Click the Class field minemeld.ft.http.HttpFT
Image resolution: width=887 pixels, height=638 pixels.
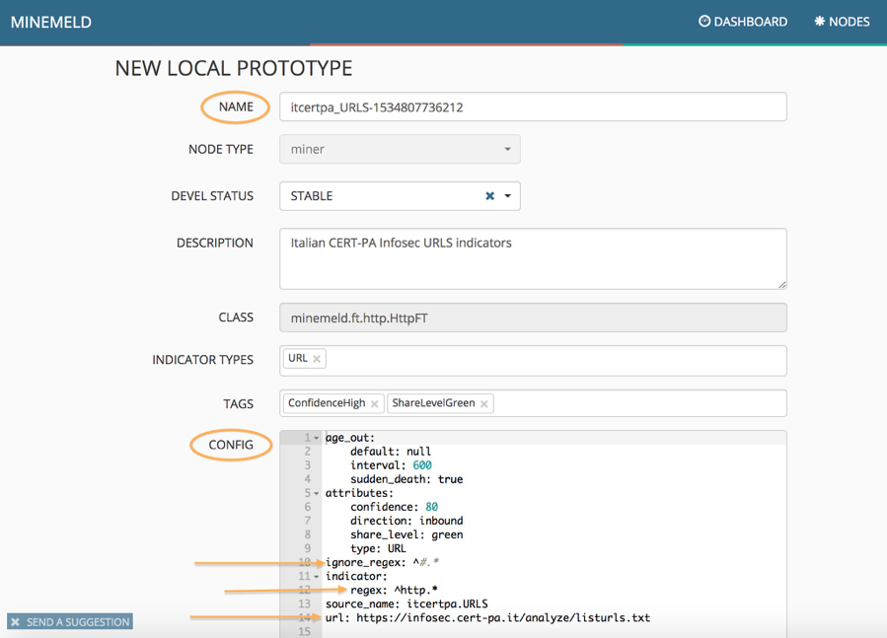click(533, 318)
